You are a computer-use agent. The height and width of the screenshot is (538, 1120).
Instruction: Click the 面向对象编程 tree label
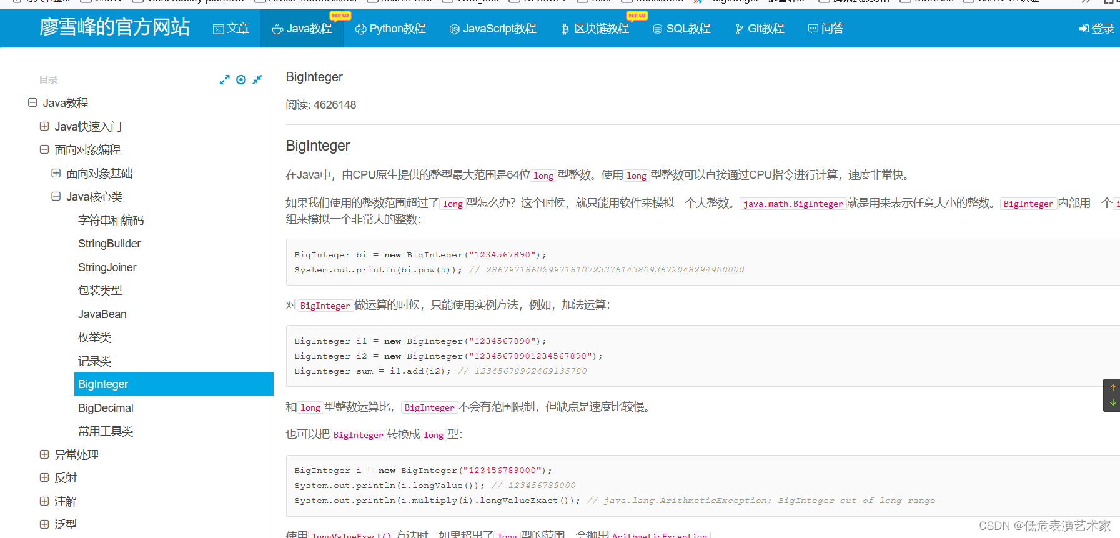[x=87, y=150]
